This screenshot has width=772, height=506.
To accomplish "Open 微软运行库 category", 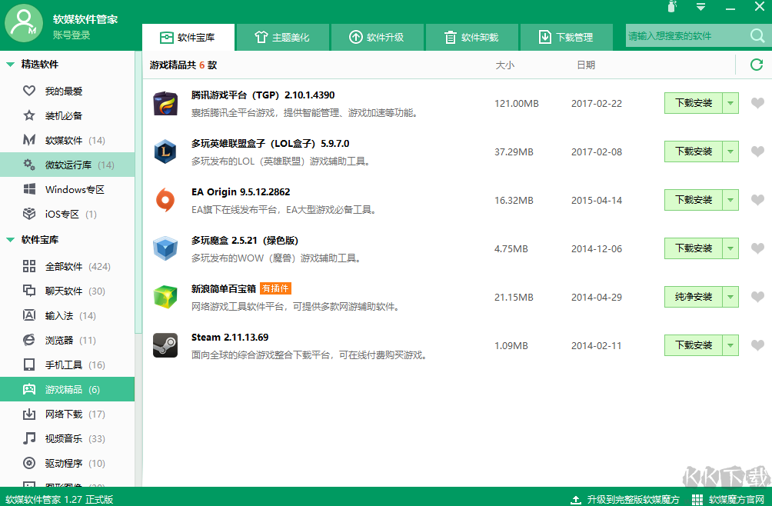I will [67, 165].
